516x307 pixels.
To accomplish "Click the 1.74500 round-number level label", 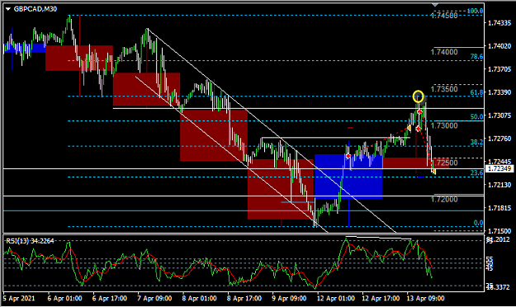I will click(x=444, y=16).
